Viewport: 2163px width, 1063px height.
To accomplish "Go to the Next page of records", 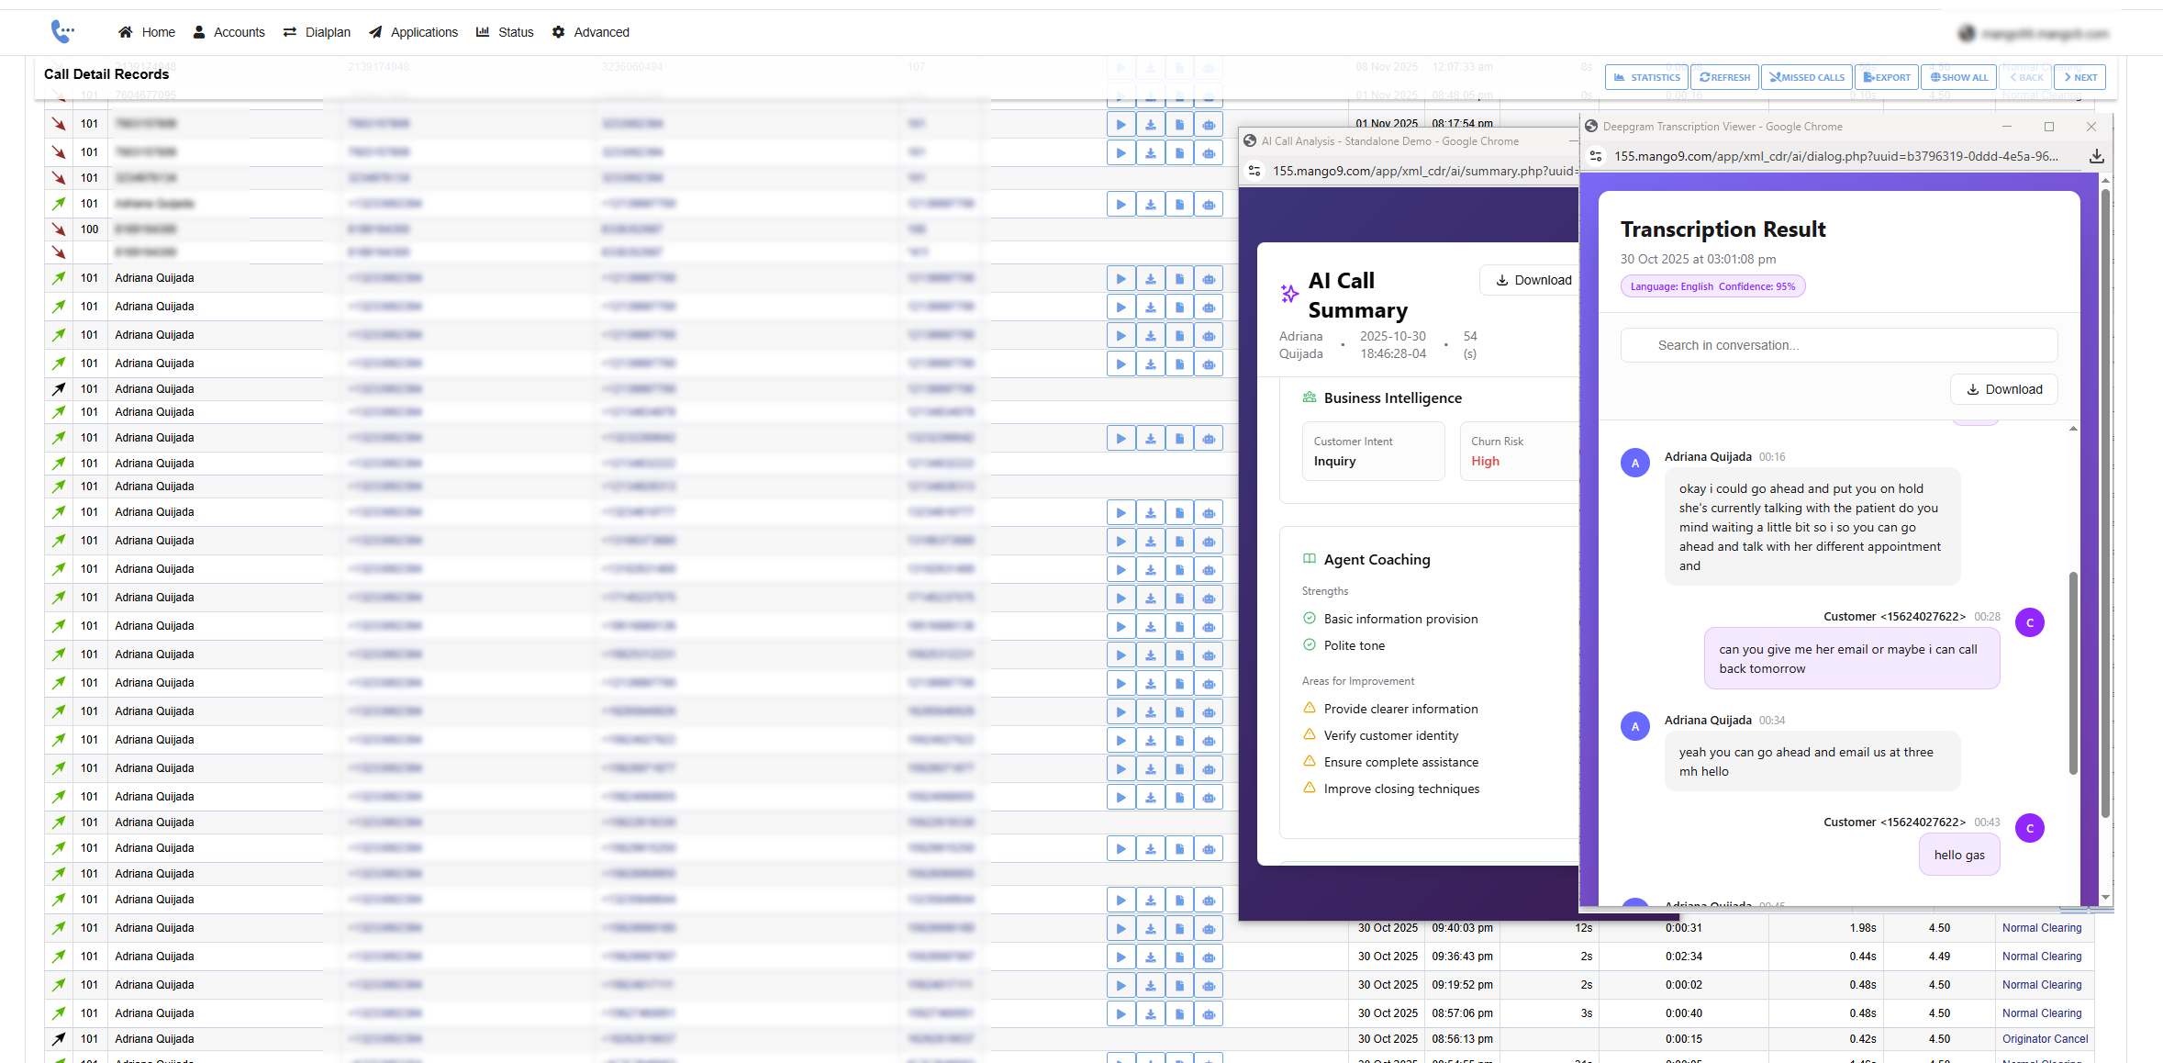I will coord(2079,77).
